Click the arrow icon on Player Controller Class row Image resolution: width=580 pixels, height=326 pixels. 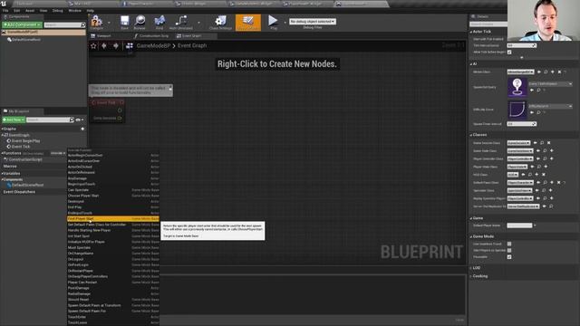pyautogui.click(x=537, y=158)
